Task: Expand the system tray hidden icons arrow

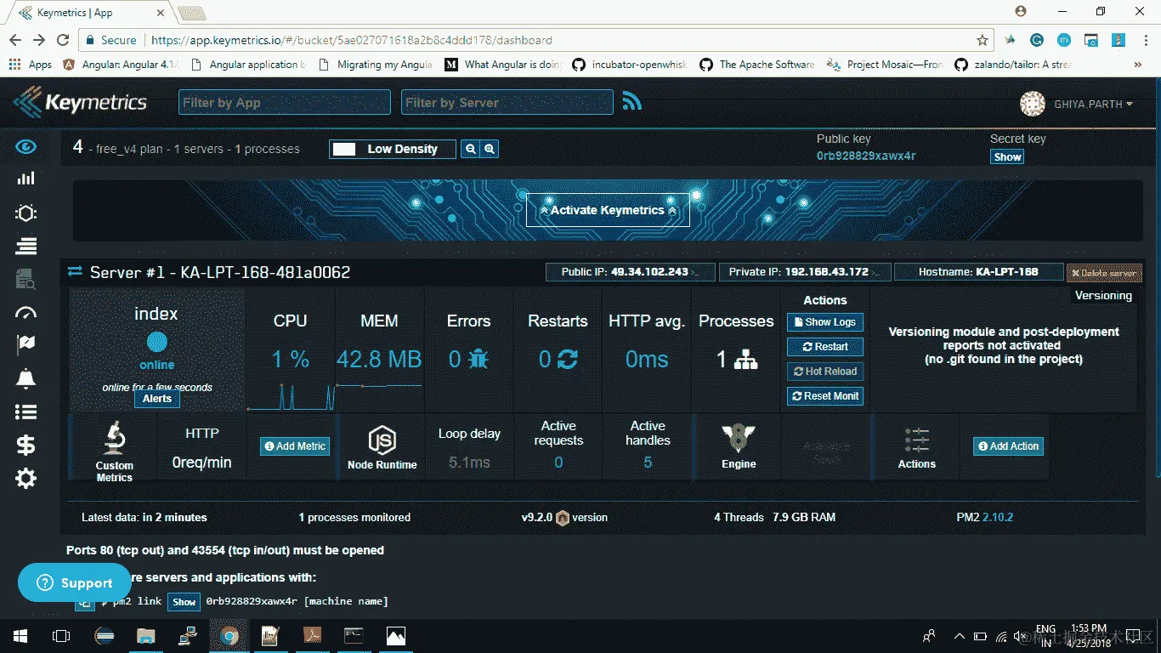Action: click(959, 636)
